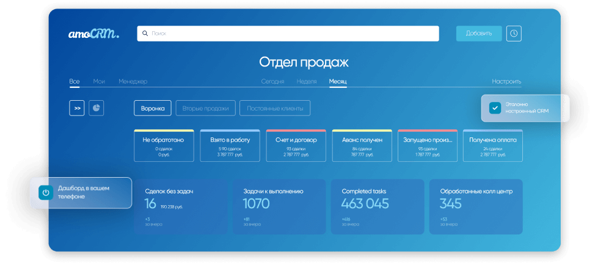Click the amoCRM logo

93,34
